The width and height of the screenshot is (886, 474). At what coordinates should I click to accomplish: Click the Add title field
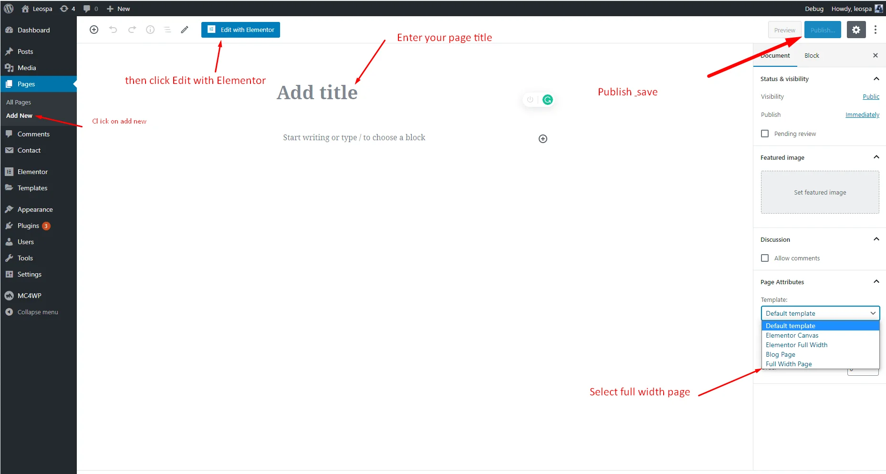pyautogui.click(x=317, y=93)
